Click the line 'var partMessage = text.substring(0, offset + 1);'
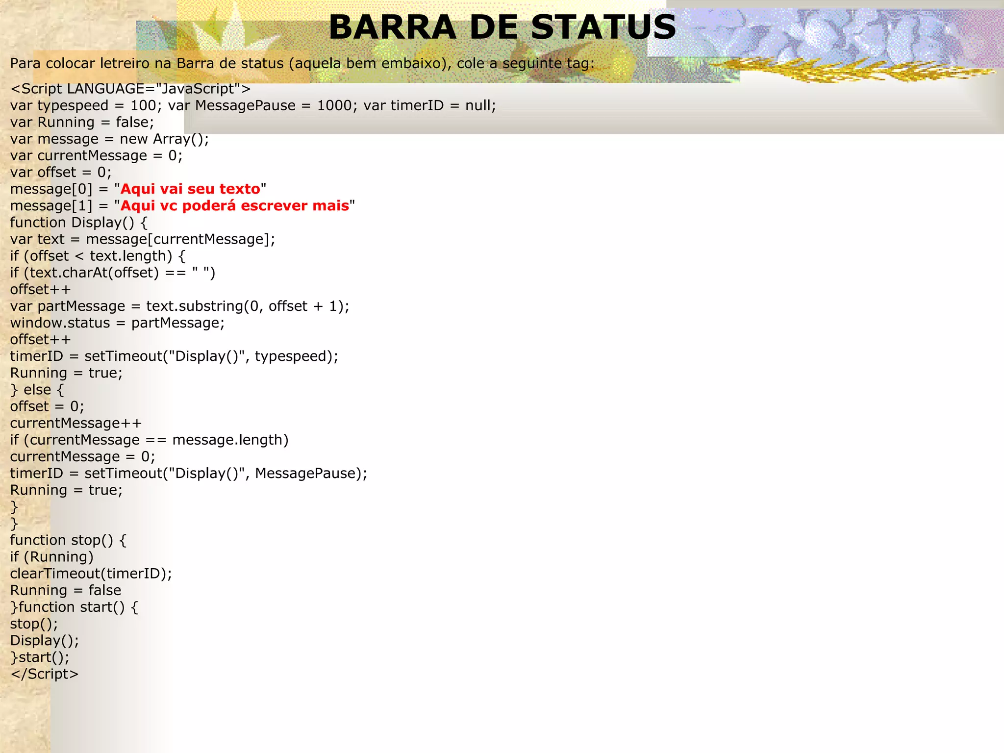1004x753 pixels. [x=180, y=306]
